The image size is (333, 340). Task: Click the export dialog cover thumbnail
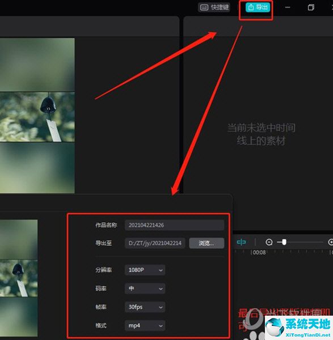(19, 278)
